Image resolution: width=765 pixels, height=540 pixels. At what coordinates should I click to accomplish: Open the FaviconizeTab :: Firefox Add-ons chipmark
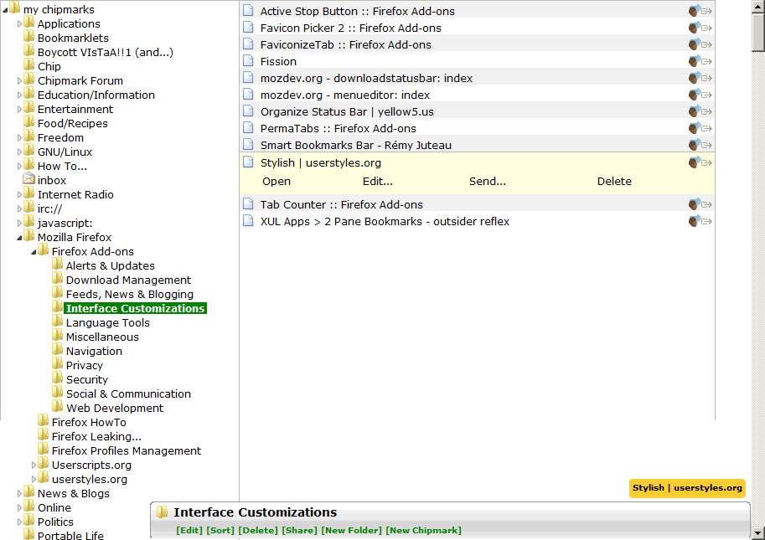tap(346, 45)
